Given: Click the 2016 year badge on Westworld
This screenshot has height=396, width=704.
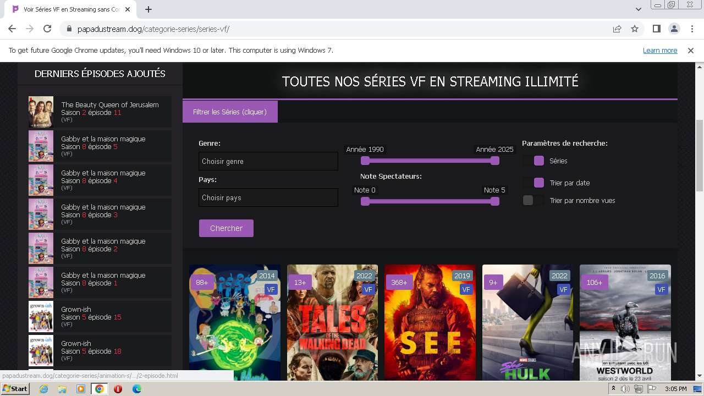Looking at the screenshot, I should [657, 276].
